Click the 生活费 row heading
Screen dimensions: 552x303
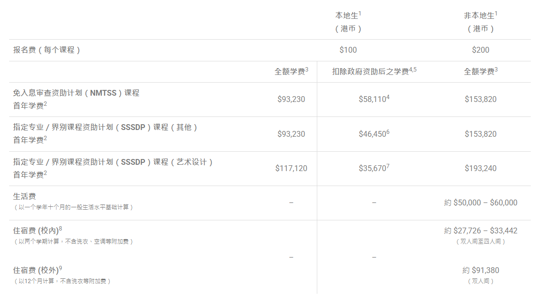(x=25, y=196)
